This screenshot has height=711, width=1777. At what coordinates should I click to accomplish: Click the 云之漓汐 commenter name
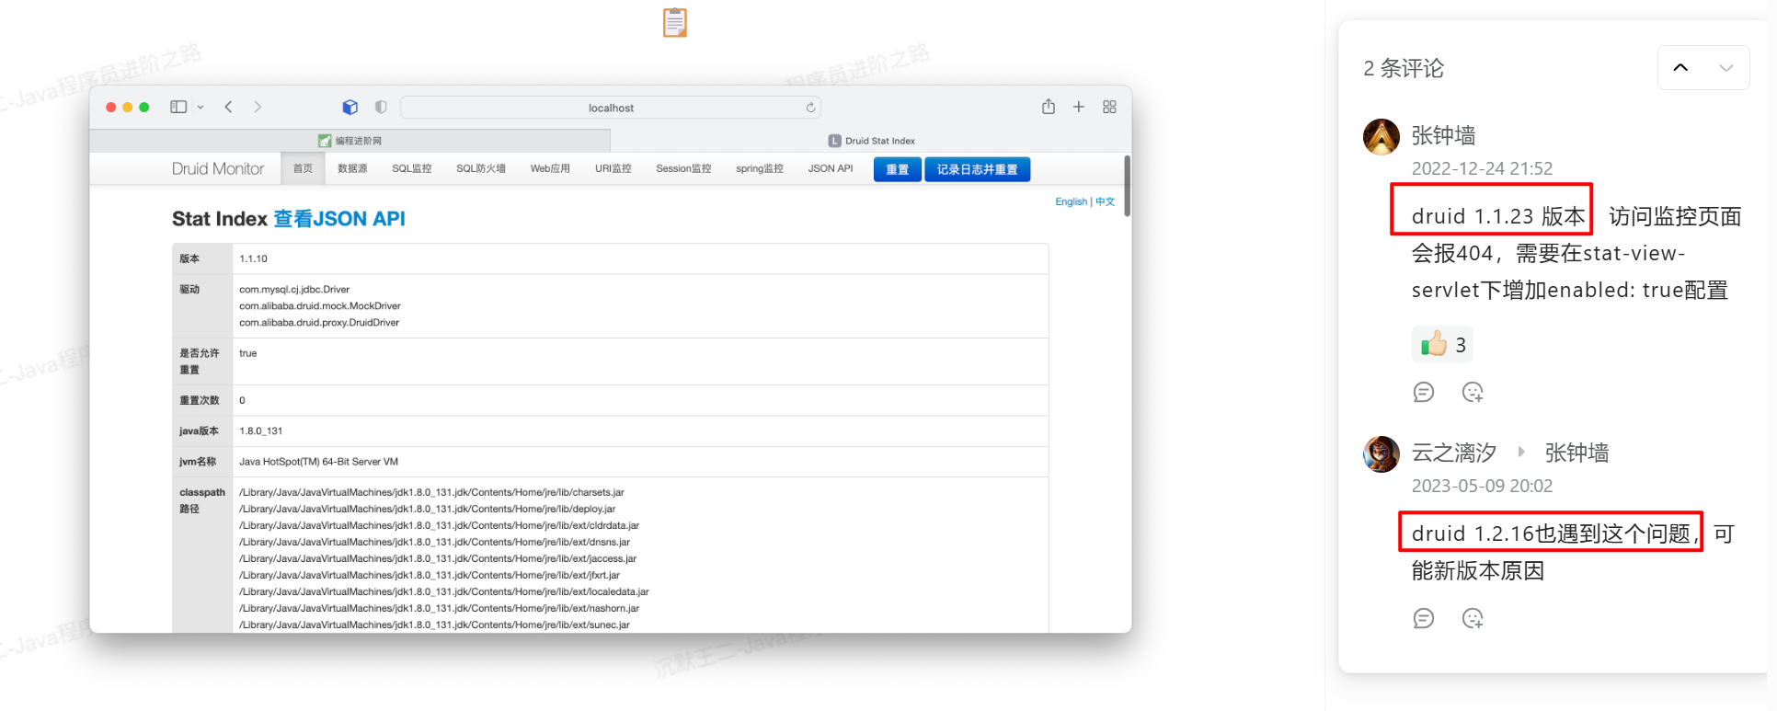coord(1453,453)
